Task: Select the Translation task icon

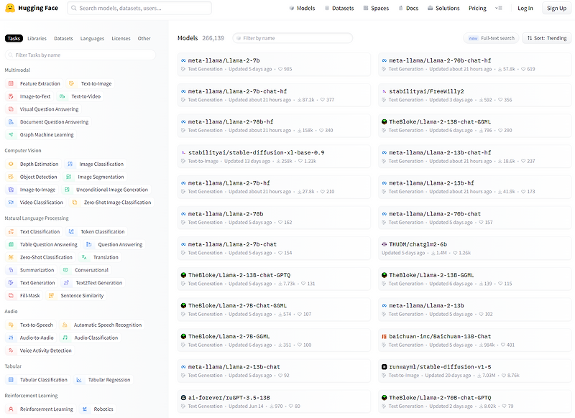Action: point(84,257)
